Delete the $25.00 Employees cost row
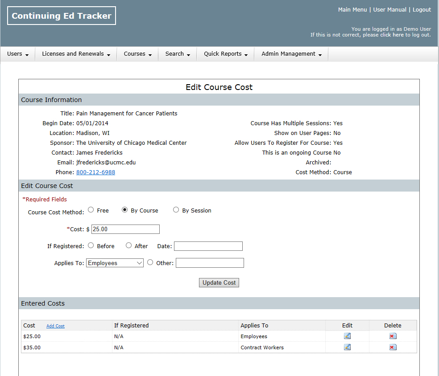 393,336
